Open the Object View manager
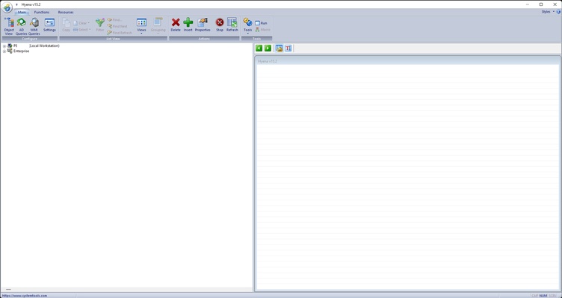Viewport: 562px width, 298px height. point(9,26)
